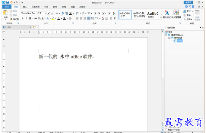The height and width of the screenshot is (133, 206).
Task: Click the 未登录 login button
Action: tap(188, 2)
